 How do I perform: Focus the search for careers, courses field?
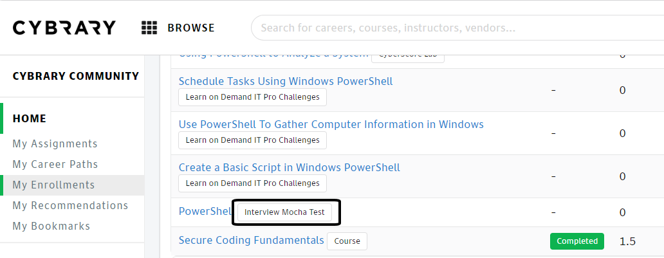(x=457, y=28)
